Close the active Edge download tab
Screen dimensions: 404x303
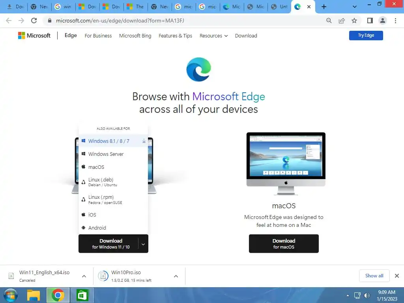(309, 7)
